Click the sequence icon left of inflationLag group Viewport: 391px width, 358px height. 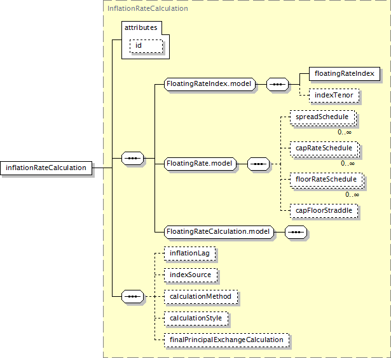(x=132, y=296)
